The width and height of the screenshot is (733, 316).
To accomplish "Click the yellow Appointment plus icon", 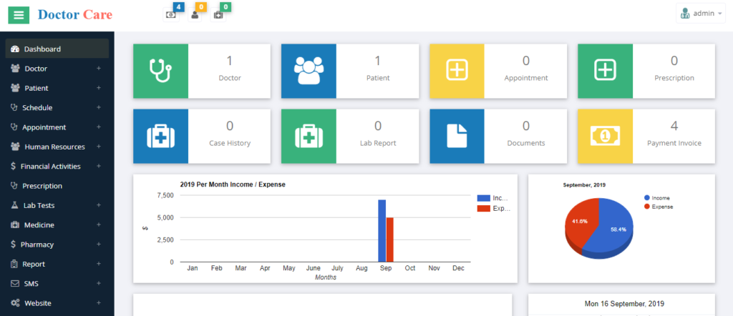I will pyautogui.click(x=457, y=71).
